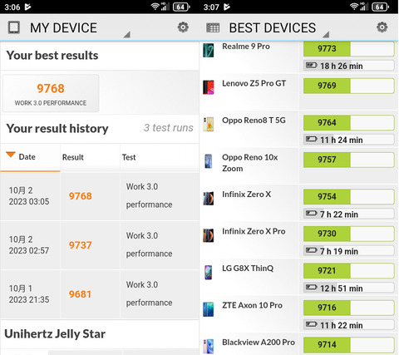Open settings gear on BEST DEVICES screen
The height and width of the screenshot is (355, 399).
click(x=382, y=27)
